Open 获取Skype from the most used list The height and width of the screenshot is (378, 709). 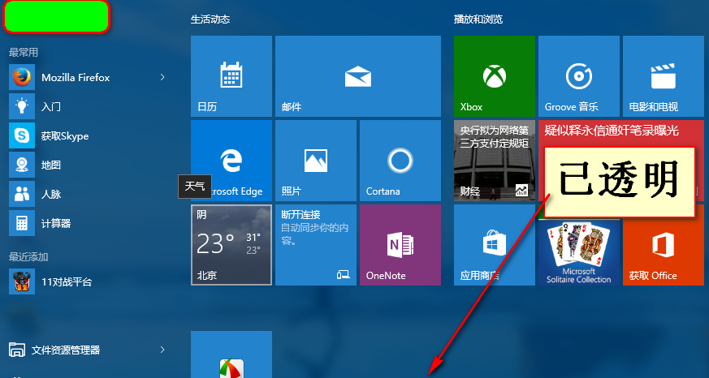click(x=65, y=135)
